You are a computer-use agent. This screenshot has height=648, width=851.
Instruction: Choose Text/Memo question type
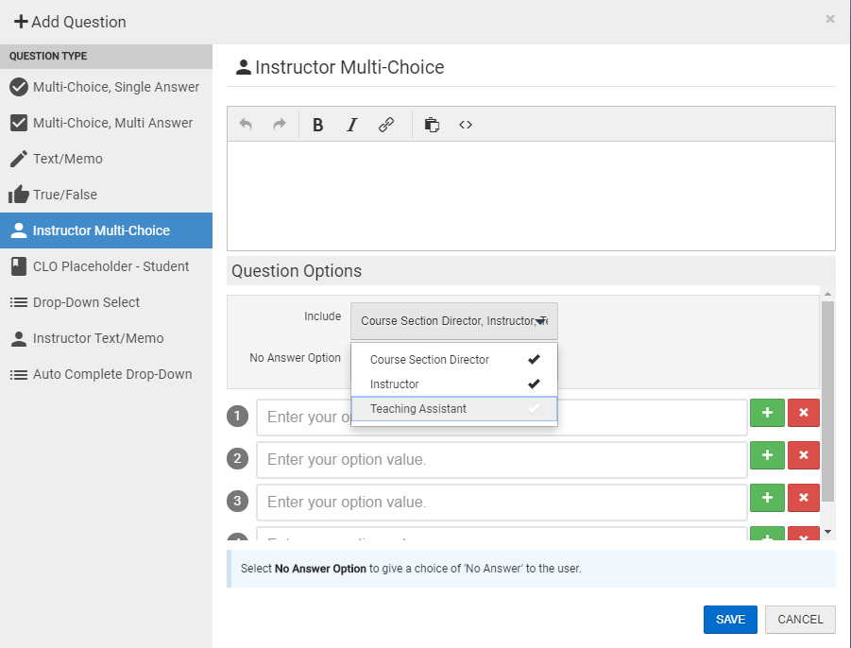[x=106, y=159]
